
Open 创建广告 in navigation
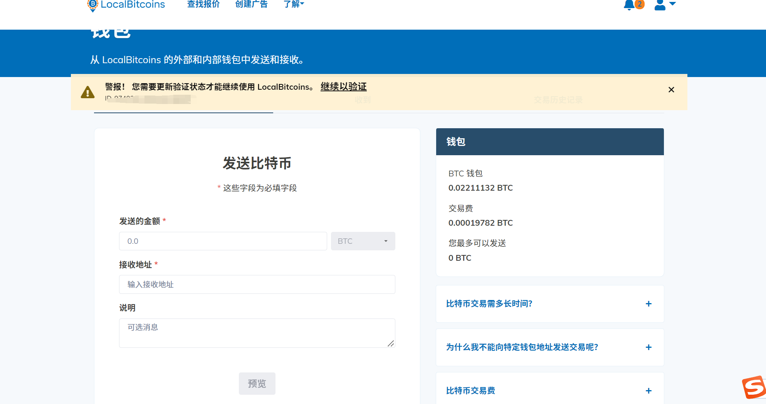[x=252, y=4]
